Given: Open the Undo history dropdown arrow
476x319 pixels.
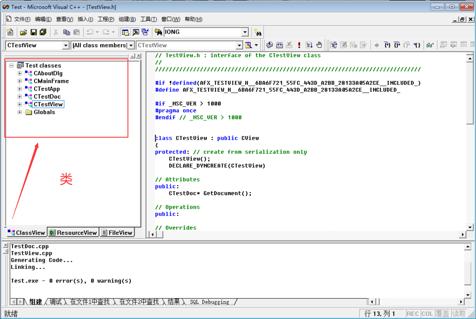Looking at the screenshot, I should click(x=97, y=32).
